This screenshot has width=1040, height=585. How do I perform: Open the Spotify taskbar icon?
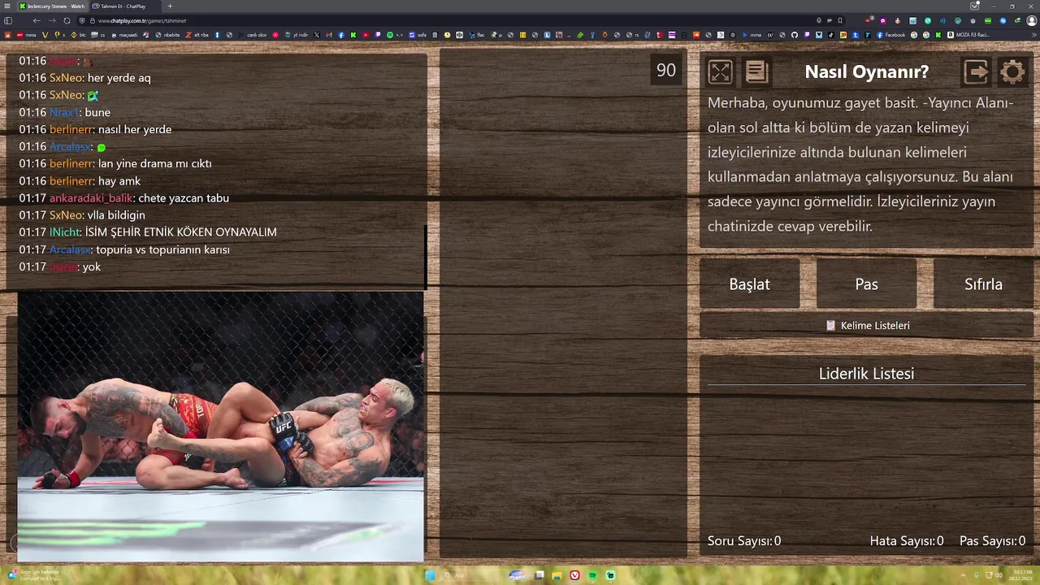(x=592, y=575)
